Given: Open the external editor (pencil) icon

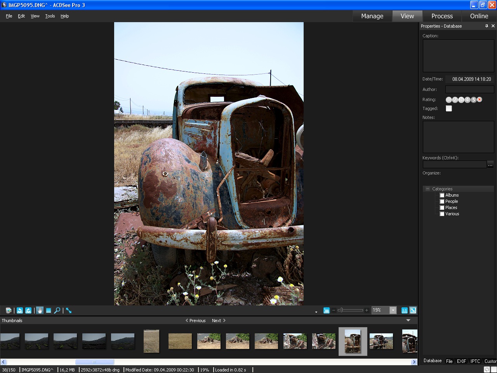Looking at the screenshot, I should tap(69, 310).
